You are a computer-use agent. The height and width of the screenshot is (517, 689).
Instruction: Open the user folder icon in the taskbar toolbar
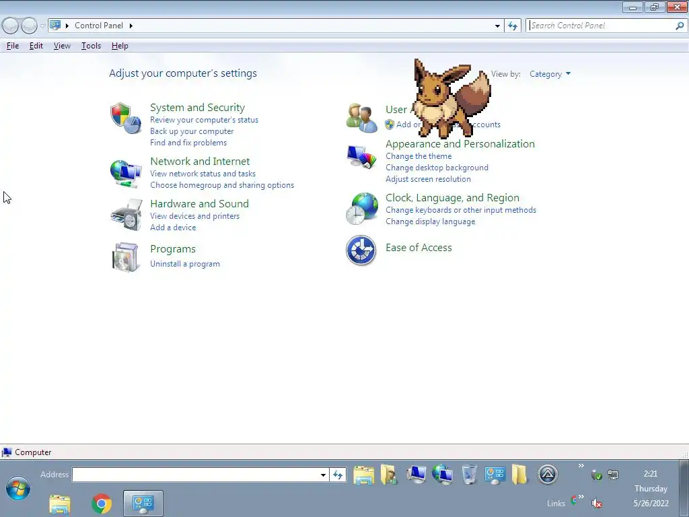389,475
